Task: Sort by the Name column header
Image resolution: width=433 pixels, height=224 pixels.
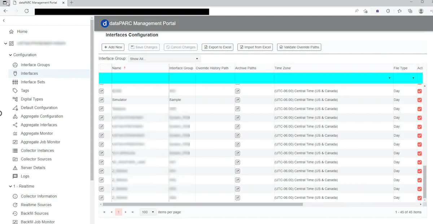Action: click(117, 68)
